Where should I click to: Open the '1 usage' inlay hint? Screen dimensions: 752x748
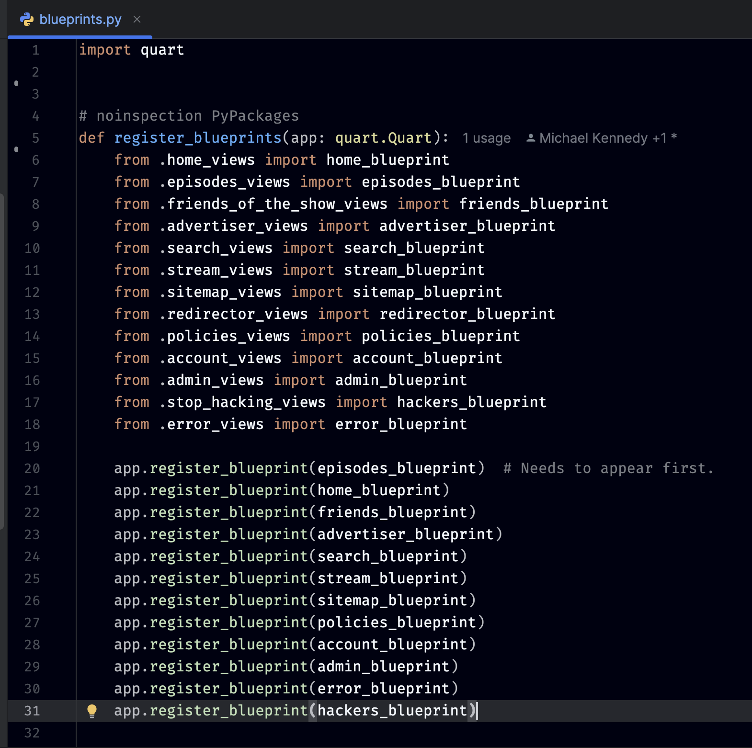click(x=486, y=138)
